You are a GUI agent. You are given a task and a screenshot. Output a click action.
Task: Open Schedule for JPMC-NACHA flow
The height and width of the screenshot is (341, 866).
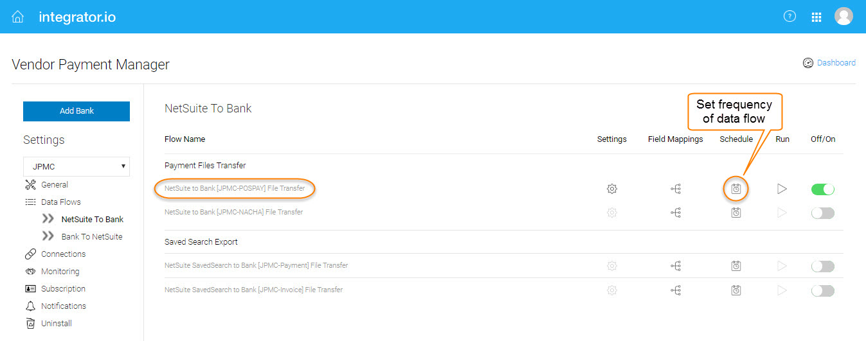click(x=736, y=213)
